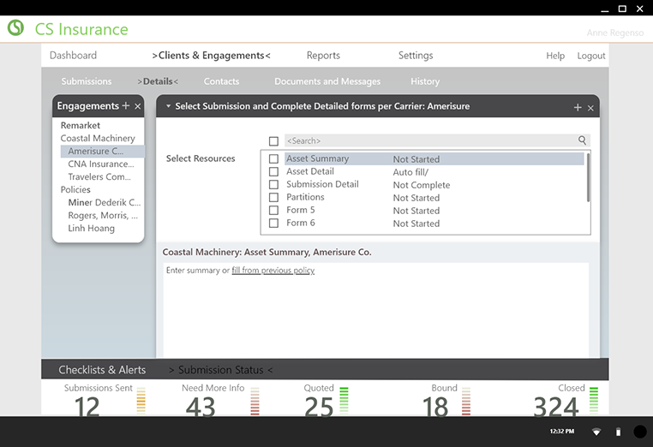Click the Wi-Fi icon in taskbar
Image resolution: width=653 pixels, height=447 pixels.
(x=596, y=432)
